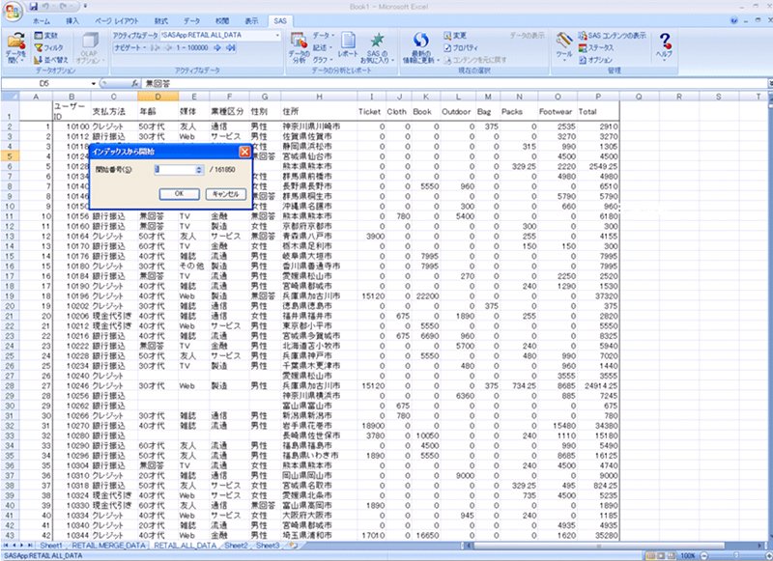773x561 pixels.
Task: Select the SAS ribbon tab
Action: [x=280, y=20]
